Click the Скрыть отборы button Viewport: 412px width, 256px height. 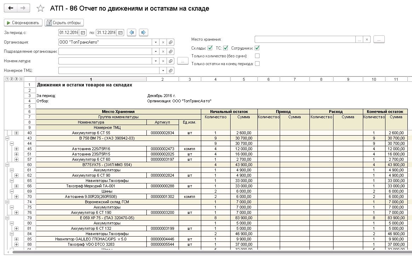click(x=64, y=23)
